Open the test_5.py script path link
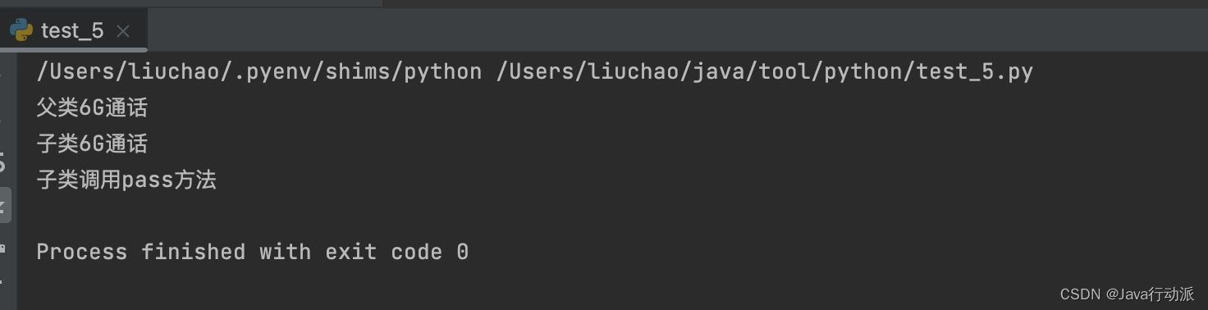The image size is (1208, 310). (764, 72)
